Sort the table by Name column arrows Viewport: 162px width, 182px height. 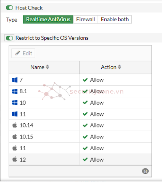[x=47, y=67]
